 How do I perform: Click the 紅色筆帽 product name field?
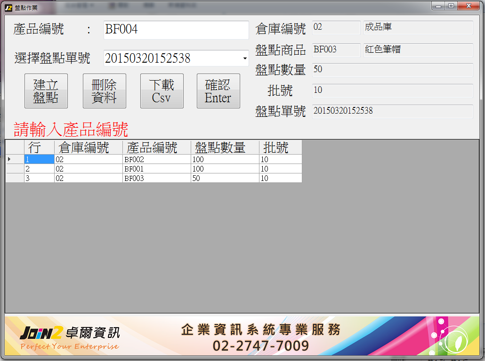pos(417,49)
